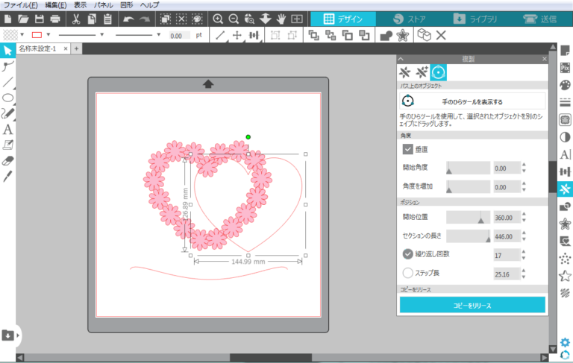
Task: Switch to ストア tab
Action: (409, 19)
